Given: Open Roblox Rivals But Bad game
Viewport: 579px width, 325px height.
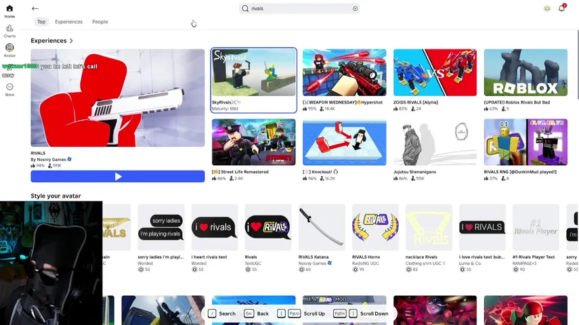Looking at the screenshot, I should 526,80.
